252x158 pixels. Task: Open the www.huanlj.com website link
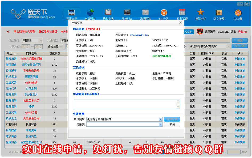click(139, 35)
